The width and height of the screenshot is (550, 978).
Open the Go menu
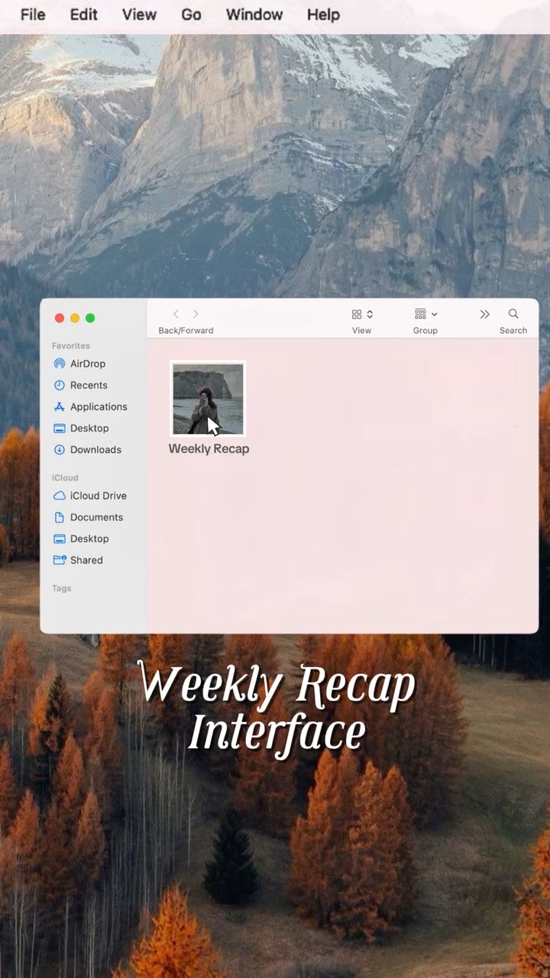point(191,15)
